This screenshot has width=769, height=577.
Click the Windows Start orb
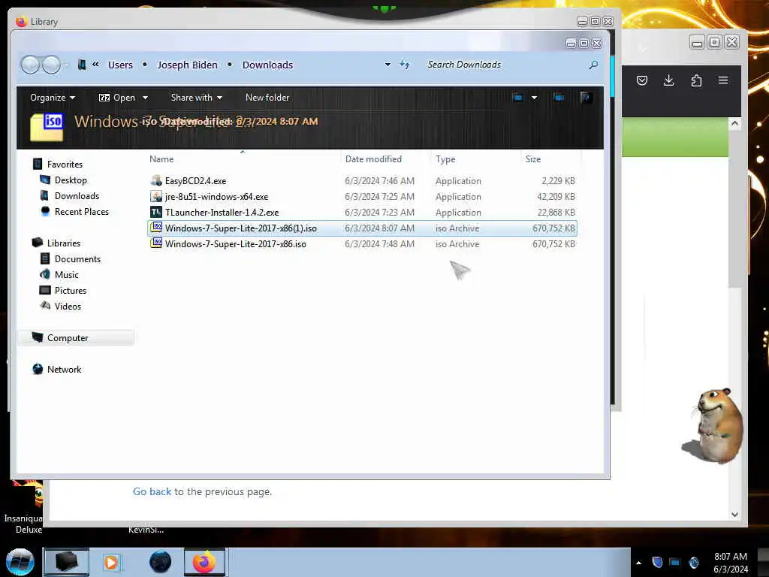[20, 562]
